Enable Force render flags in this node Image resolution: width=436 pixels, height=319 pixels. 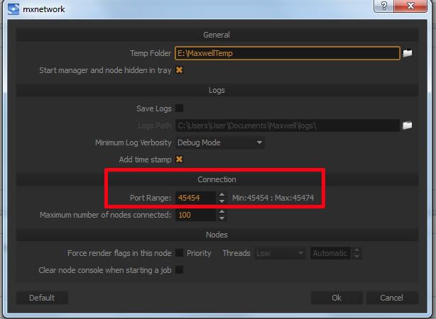[x=180, y=253]
